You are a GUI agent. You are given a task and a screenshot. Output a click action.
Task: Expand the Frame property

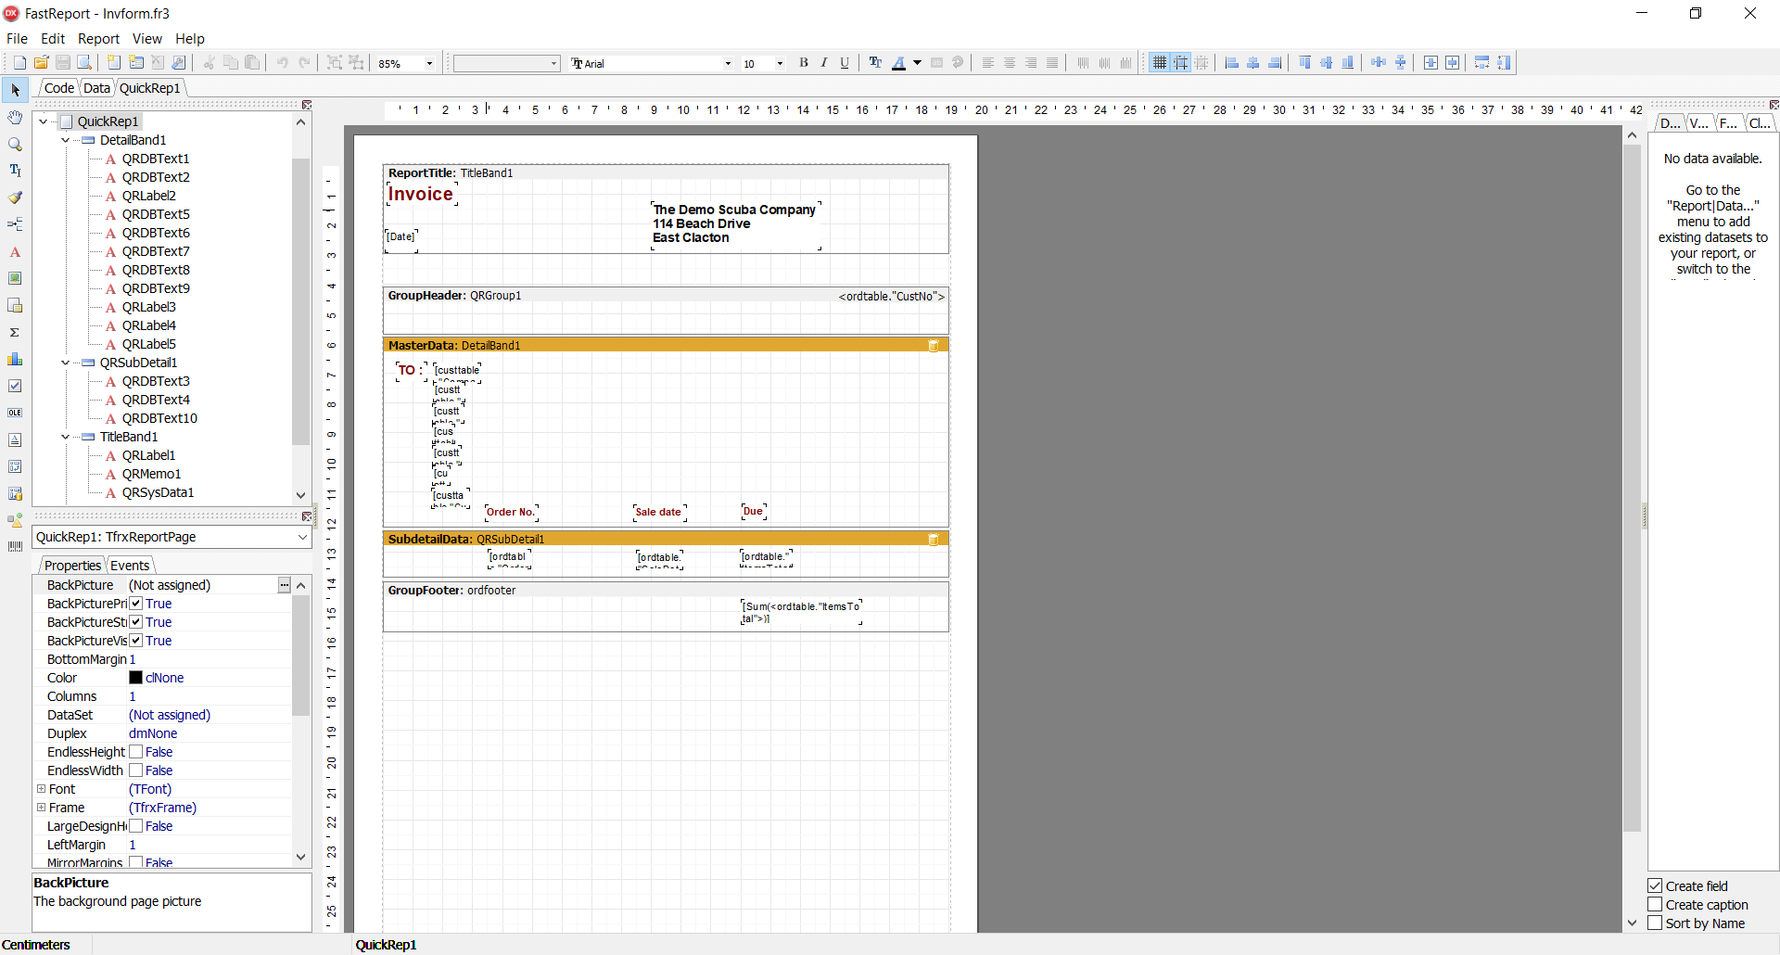[x=41, y=808]
